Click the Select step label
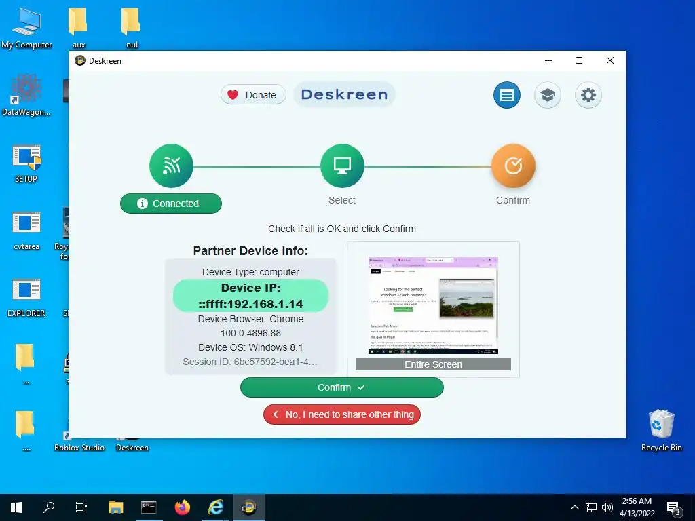This screenshot has width=695, height=521. click(342, 200)
